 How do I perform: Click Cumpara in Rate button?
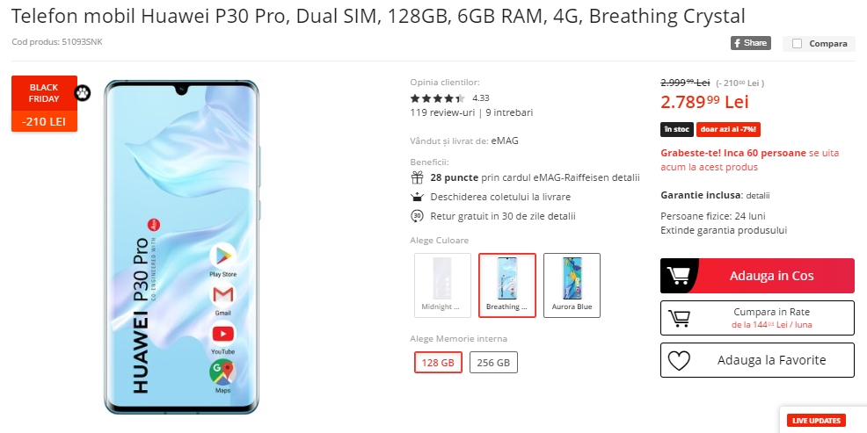757,318
